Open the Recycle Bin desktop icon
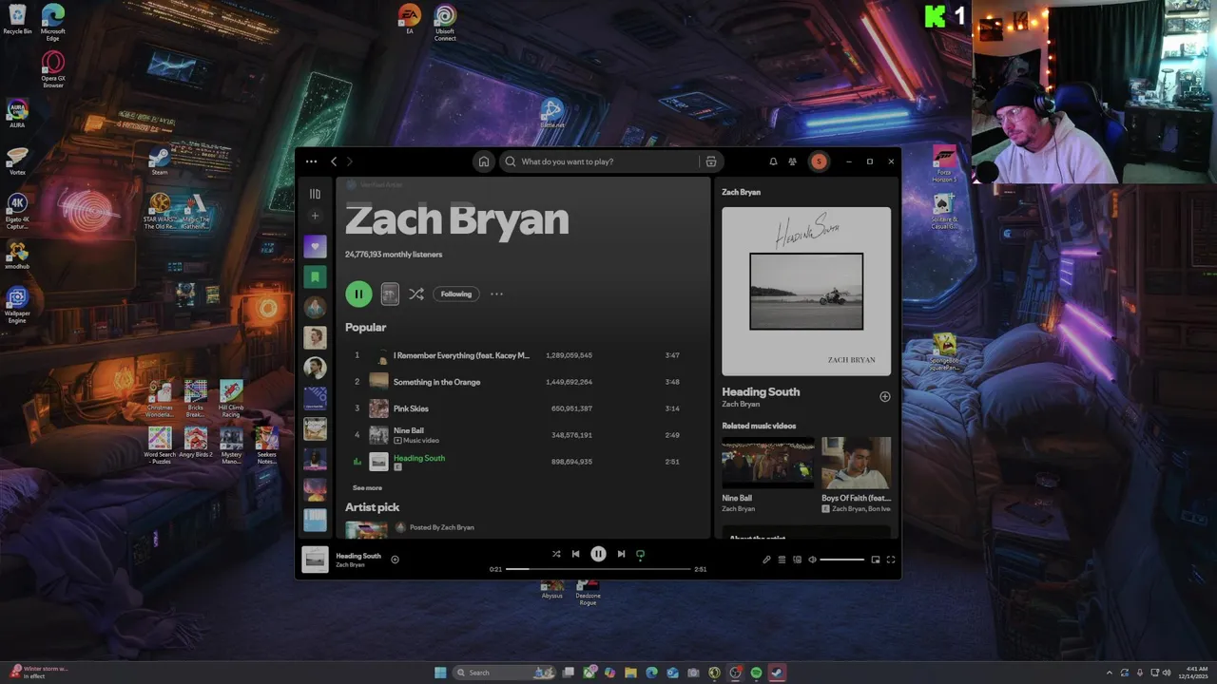This screenshot has height=684, width=1217. coord(17,19)
